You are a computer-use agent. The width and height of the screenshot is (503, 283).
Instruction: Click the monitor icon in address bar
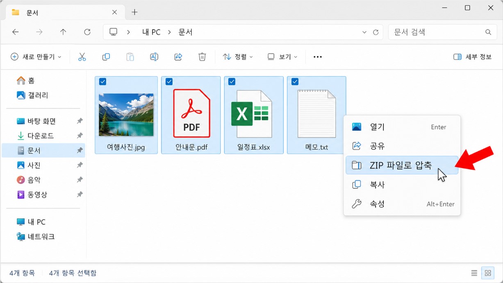(114, 32)
